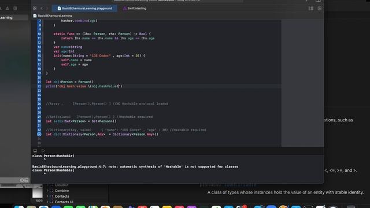Toggle source control filter in navigator
The height and width of the screenshot is (208, 370).
[27, 180]
